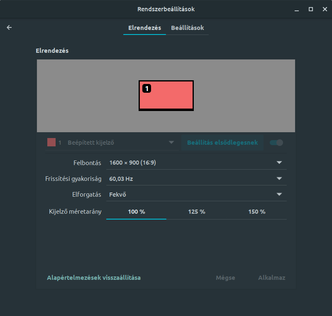332x316 pixels.
Task: Toggle the display enable switch
Action: [276, 143]
